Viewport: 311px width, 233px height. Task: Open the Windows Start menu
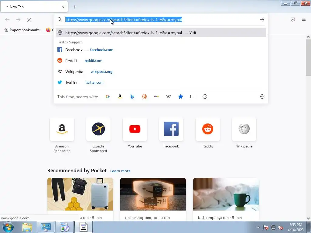point(8,227)
